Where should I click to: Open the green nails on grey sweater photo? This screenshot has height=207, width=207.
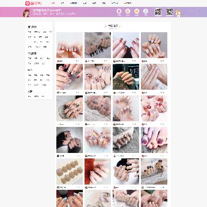point(98,45)
